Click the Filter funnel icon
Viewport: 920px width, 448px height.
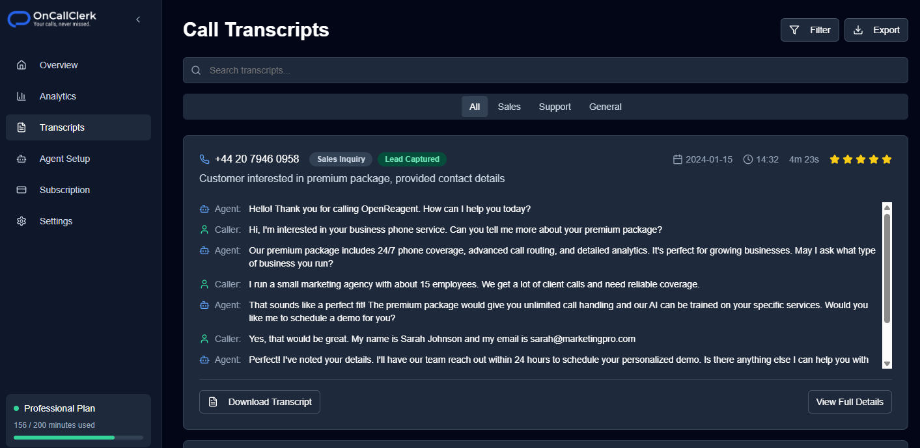pos(794,29)
